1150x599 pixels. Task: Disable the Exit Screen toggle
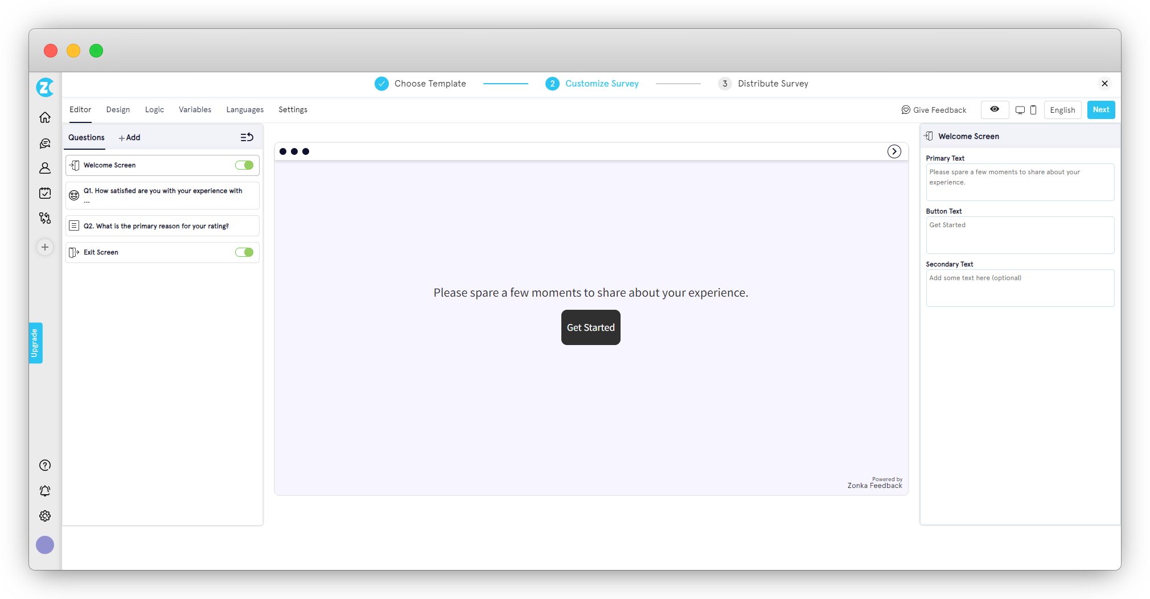pyautogui.click(x=244, y=252)
